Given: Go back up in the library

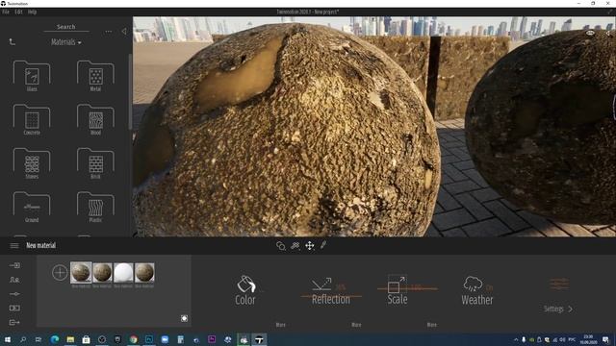Looking at the screenshot, I should [13, 41].
